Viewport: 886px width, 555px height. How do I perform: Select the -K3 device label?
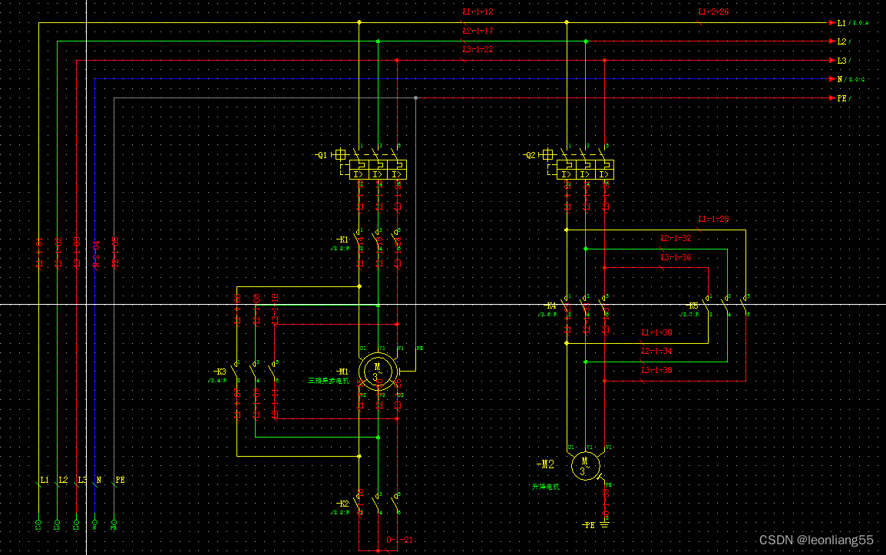point(220,372)
